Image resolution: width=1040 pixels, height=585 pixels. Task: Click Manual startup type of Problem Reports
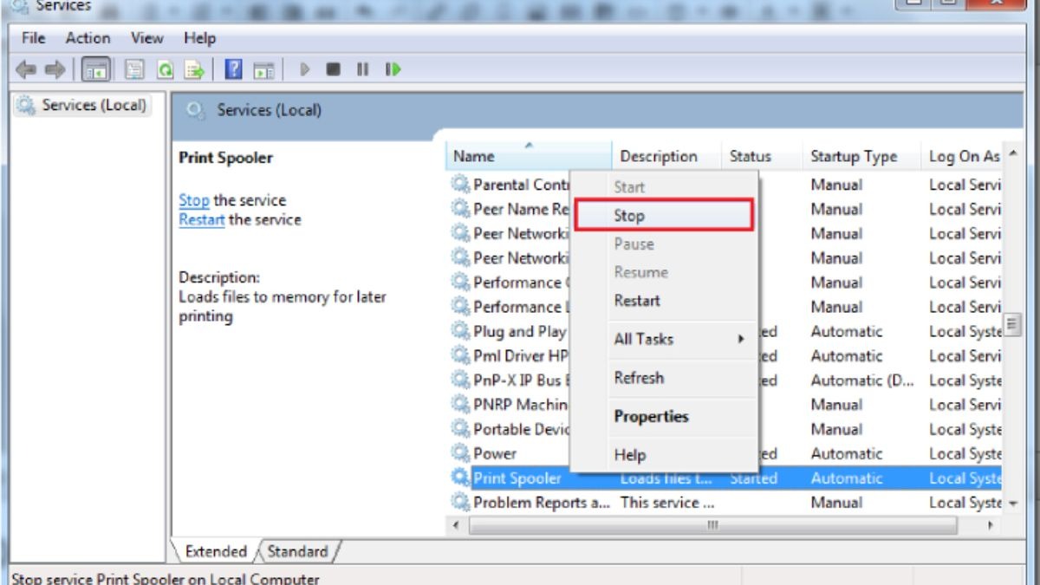(x=835, y=502)
